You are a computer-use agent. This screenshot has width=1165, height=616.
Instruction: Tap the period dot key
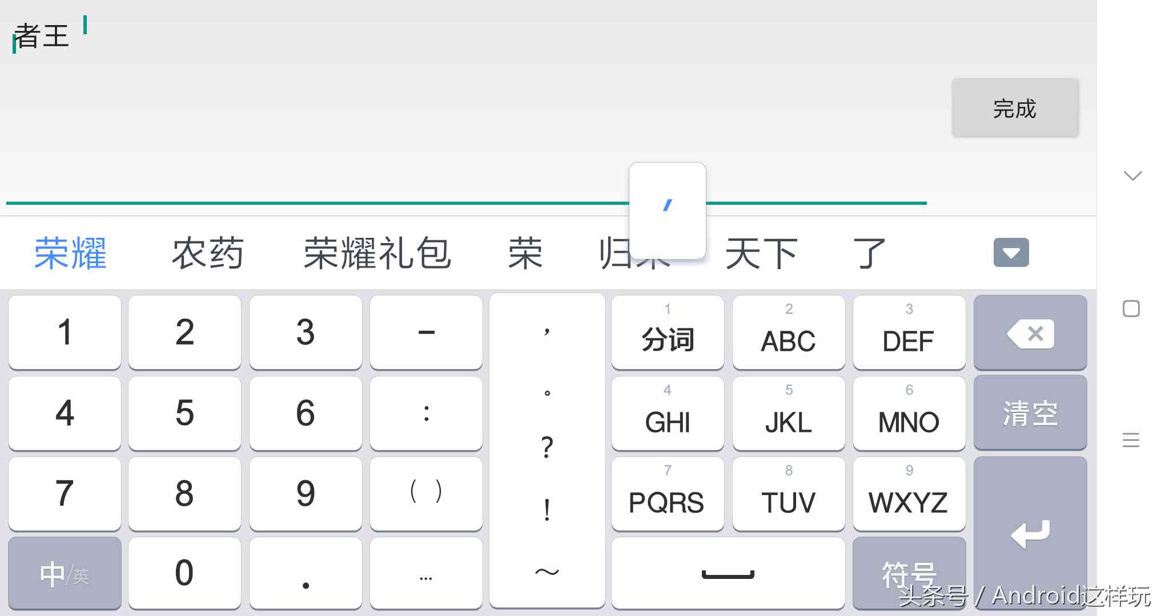point(306,573)
